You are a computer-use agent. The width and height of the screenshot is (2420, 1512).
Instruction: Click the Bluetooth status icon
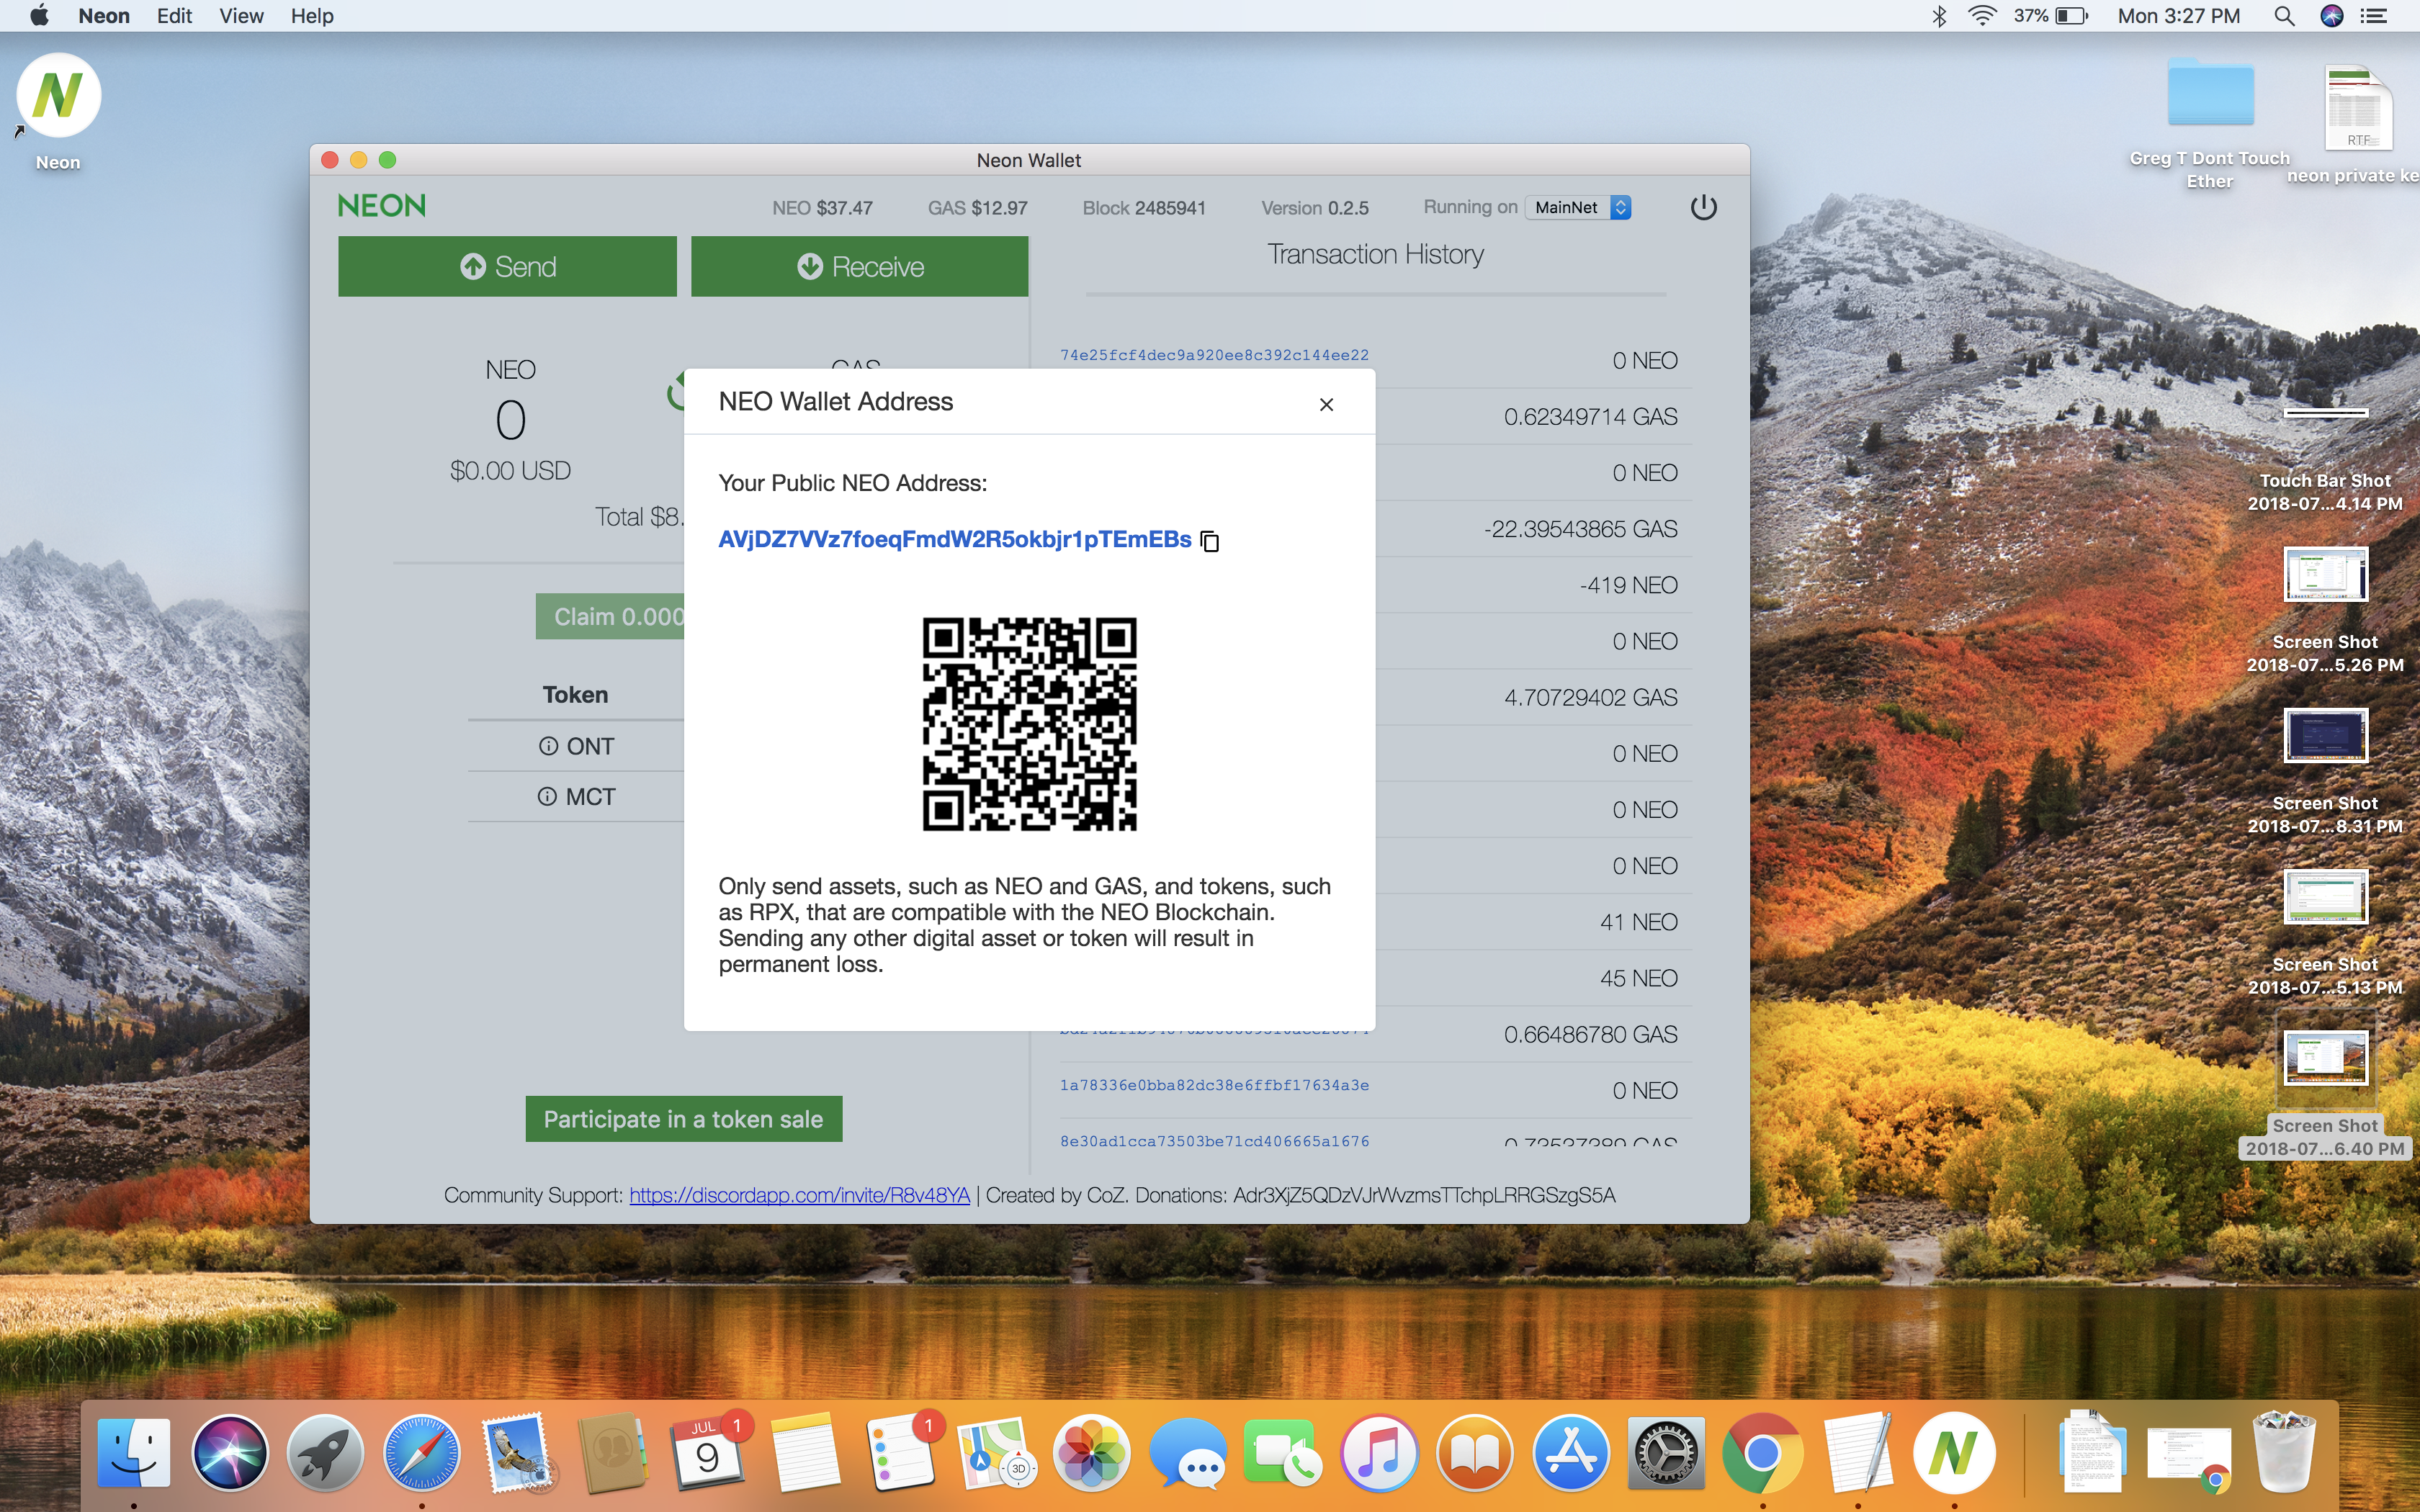[1939, 16]
